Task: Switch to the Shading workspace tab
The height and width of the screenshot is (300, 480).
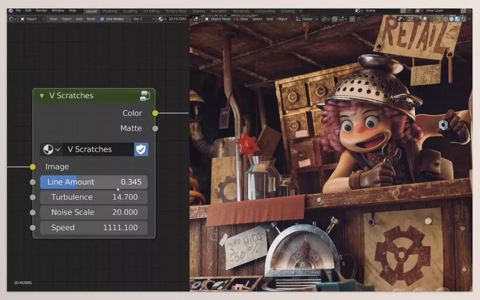Action: [198, 11]
